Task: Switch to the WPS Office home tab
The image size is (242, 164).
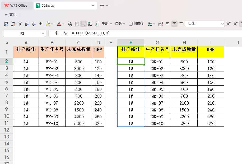Action: point(17,5)
